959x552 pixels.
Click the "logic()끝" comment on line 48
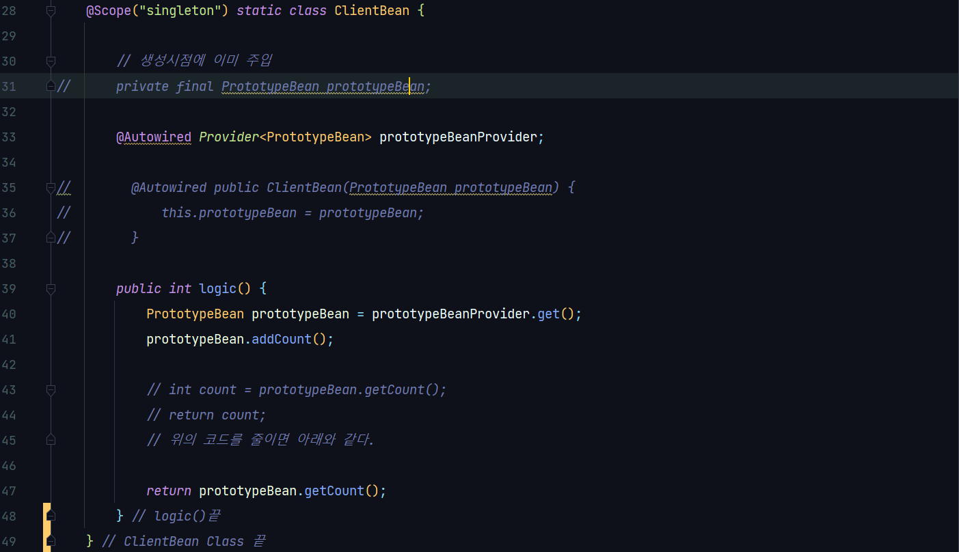(x=176, y=516)
